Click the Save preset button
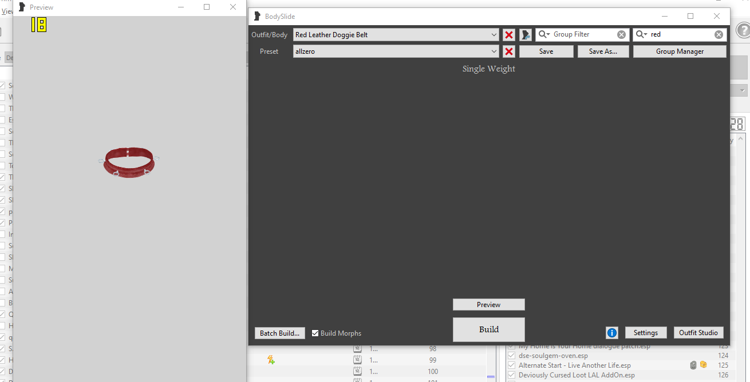This screenshot has height=382, width=750. pyautogui.click(x=546, y=51)
